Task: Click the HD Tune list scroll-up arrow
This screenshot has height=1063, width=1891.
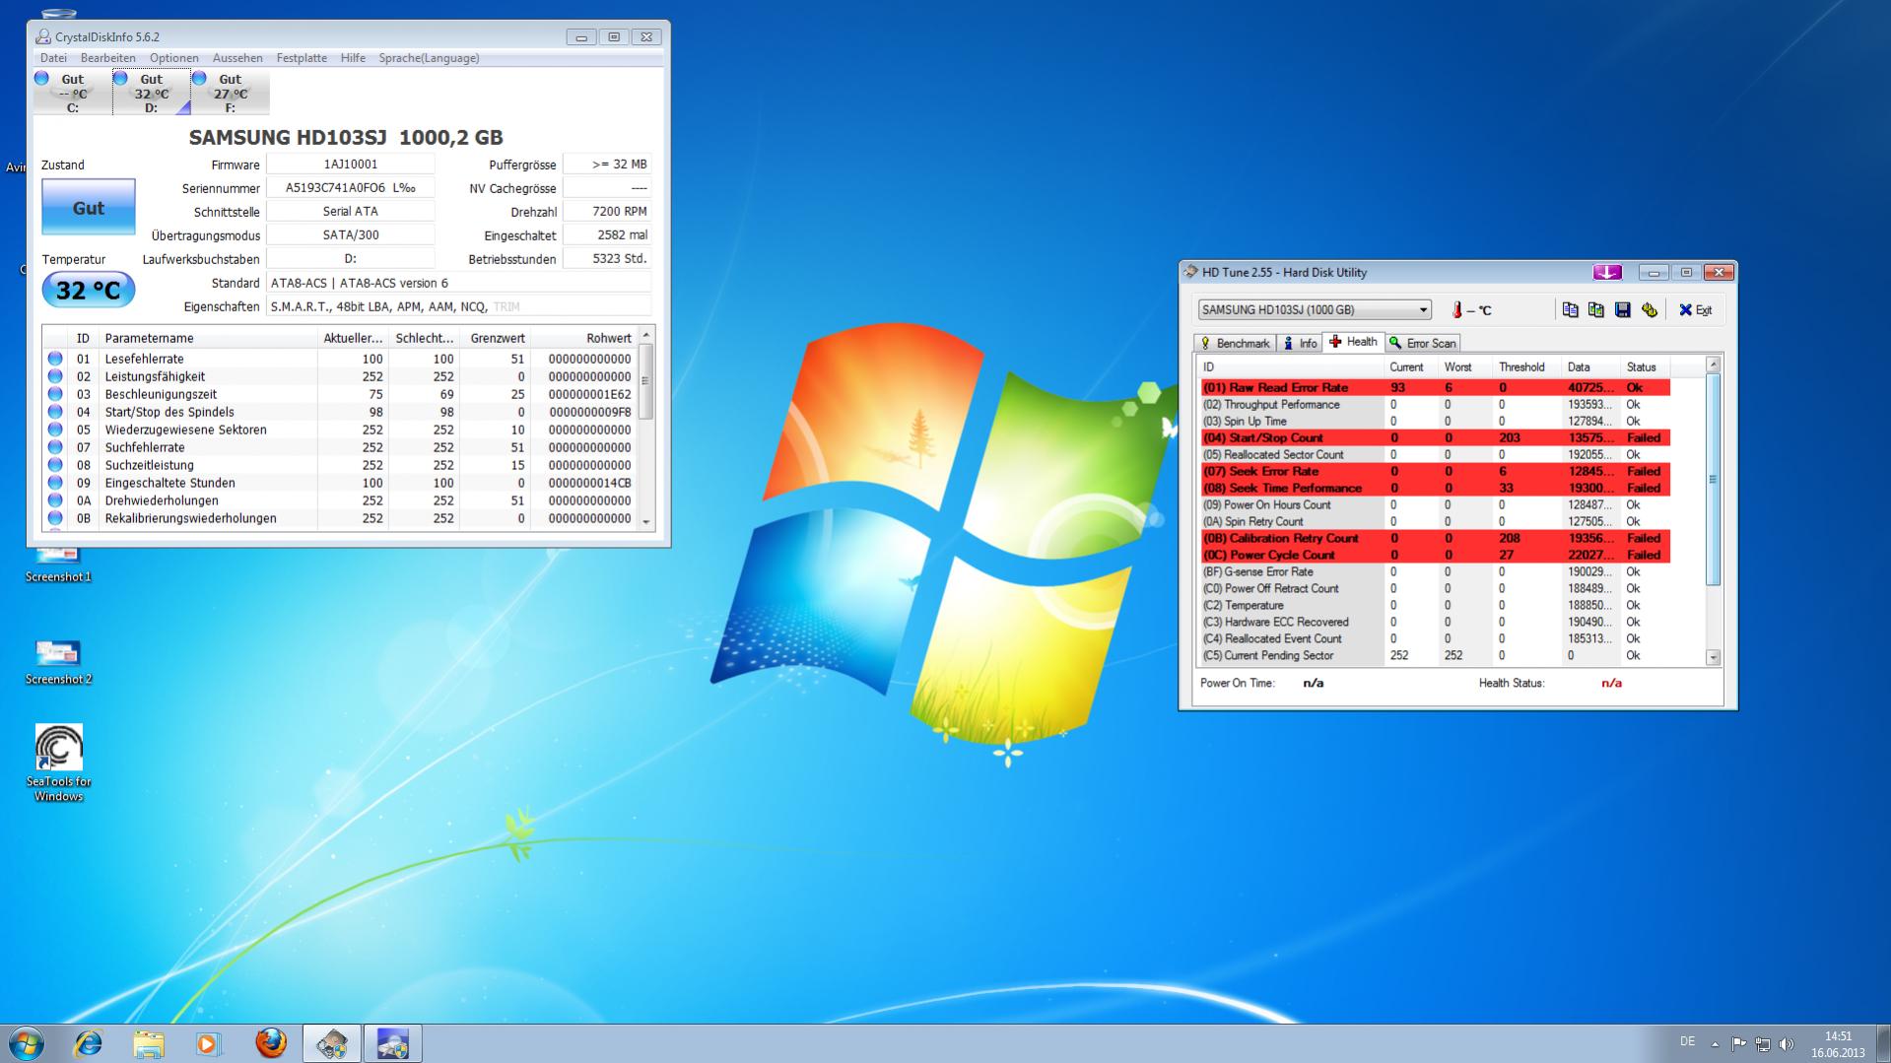Action: (x=1713, y=365)
